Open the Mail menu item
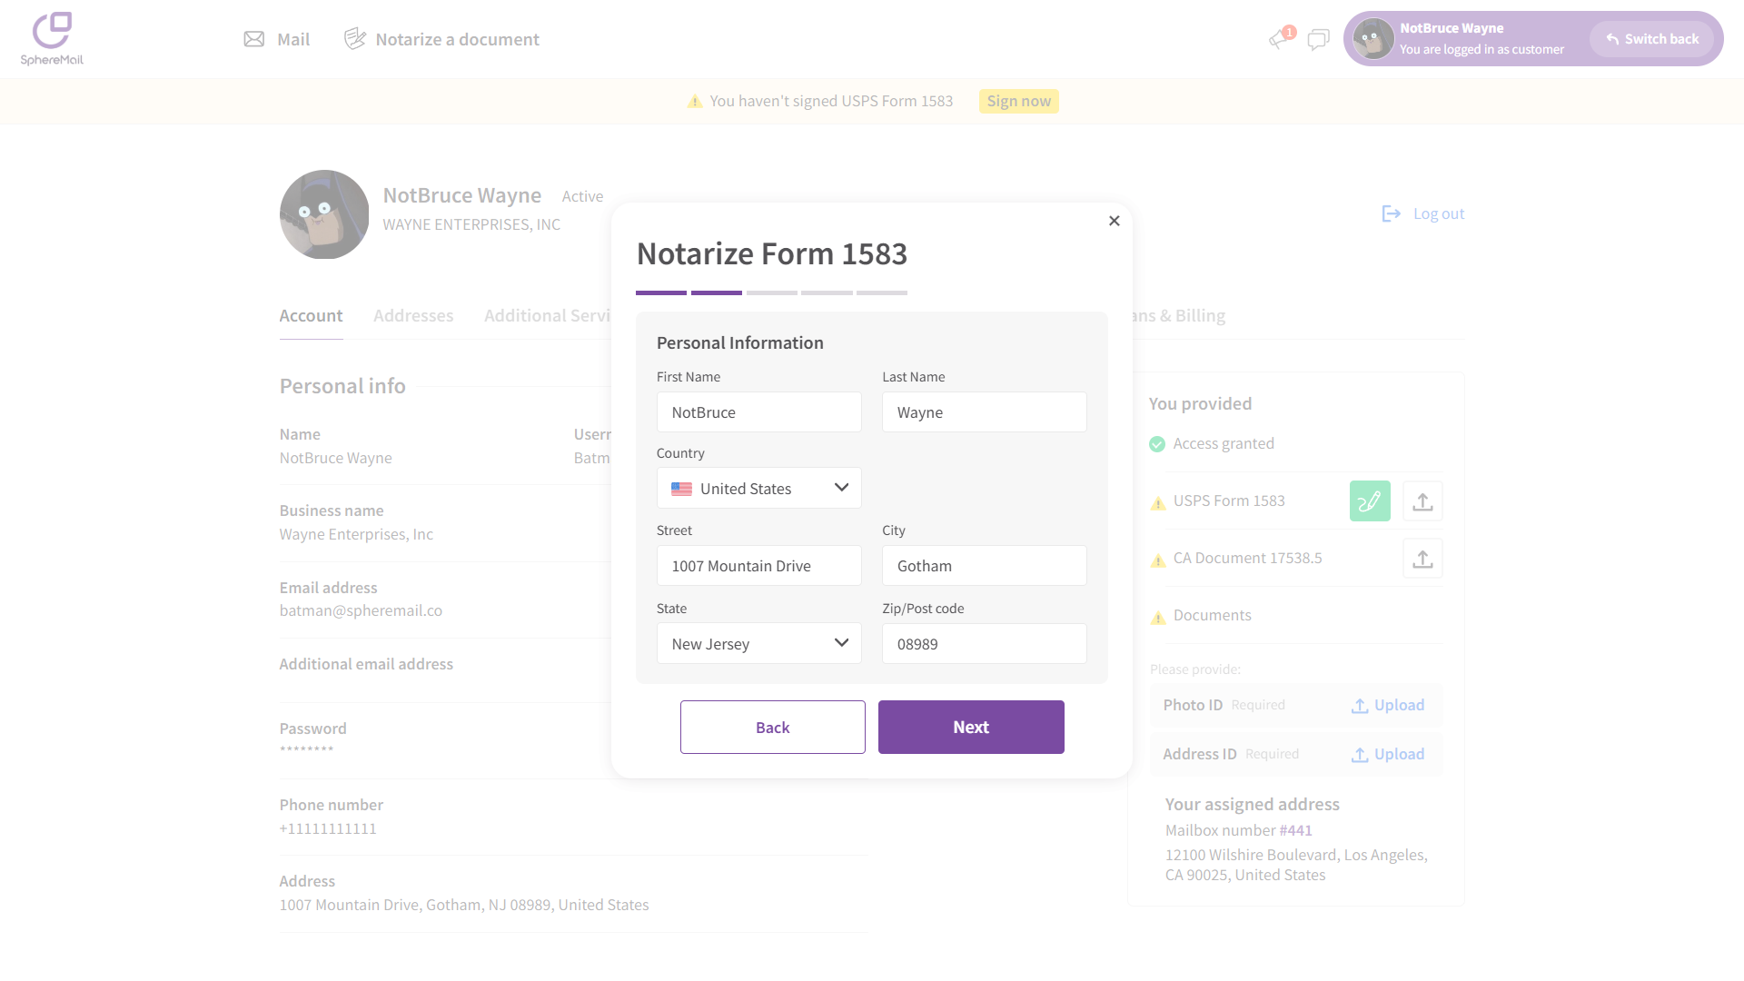The image size is (1744, 981). click(x=277, y=39)
